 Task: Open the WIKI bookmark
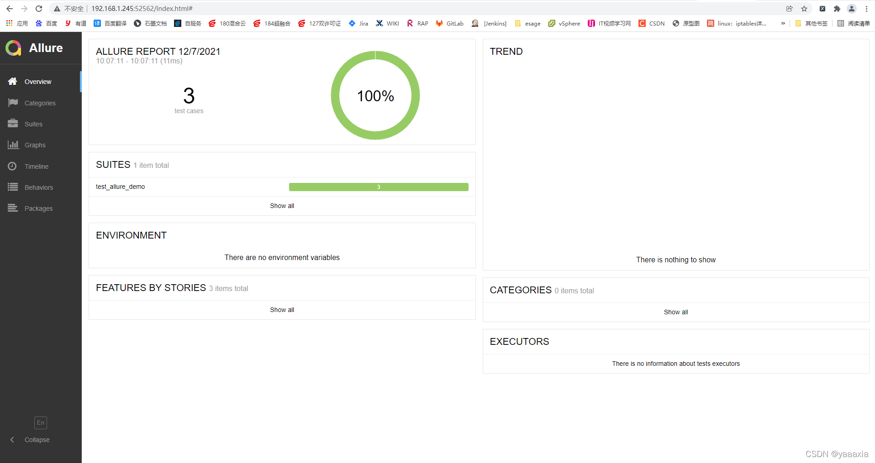pos(387,23)
